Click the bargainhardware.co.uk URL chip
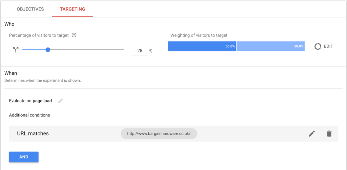The image size is (347, 170). pyautogui.click(x=159, y=133)
